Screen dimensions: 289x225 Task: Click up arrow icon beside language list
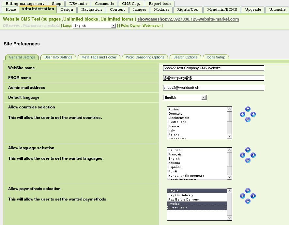coord(248,150)
